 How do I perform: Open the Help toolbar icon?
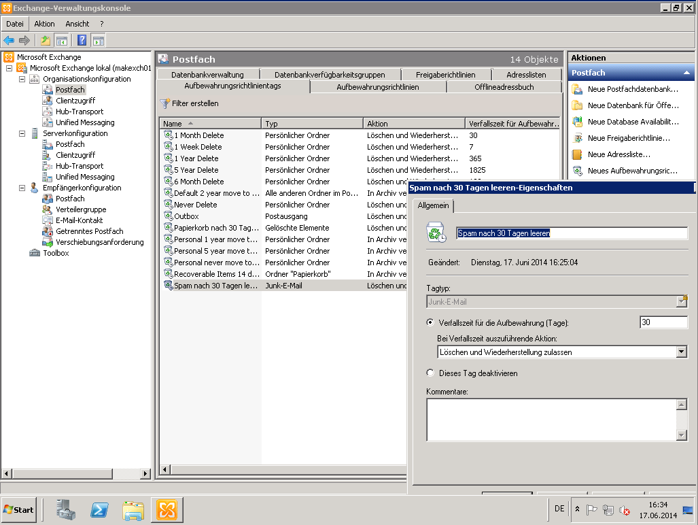(x=82, y=41)
